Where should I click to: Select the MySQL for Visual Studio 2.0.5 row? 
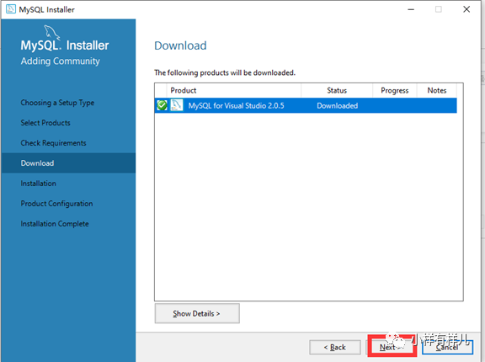pyautogui.click(x=306, y=106)
